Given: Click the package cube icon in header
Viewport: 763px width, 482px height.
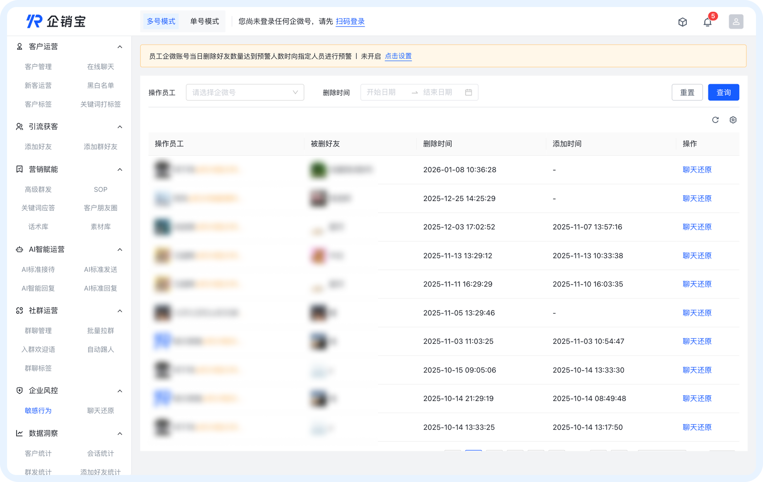Looking at the screenshot, I should tap(683, 22).
